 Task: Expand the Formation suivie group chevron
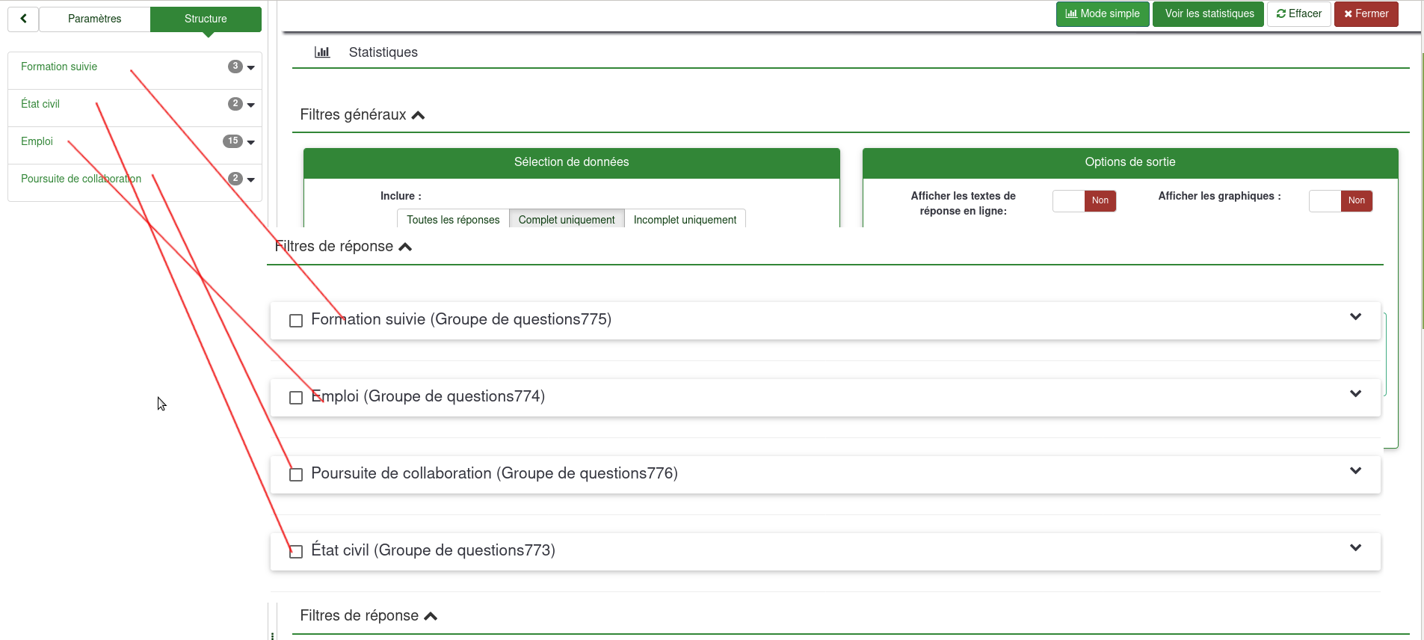[x=1355, y=317]
